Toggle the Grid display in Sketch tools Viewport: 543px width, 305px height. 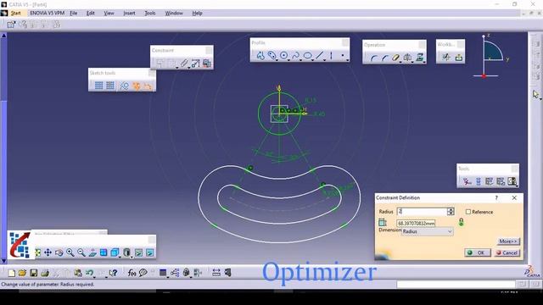click(x=98, y=86)
